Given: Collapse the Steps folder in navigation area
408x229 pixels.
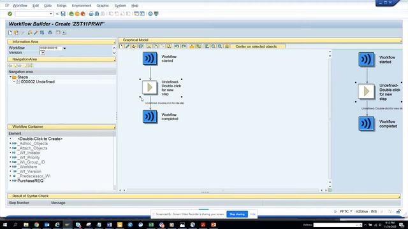Looking at the screenshot, I should pos(11,77).
